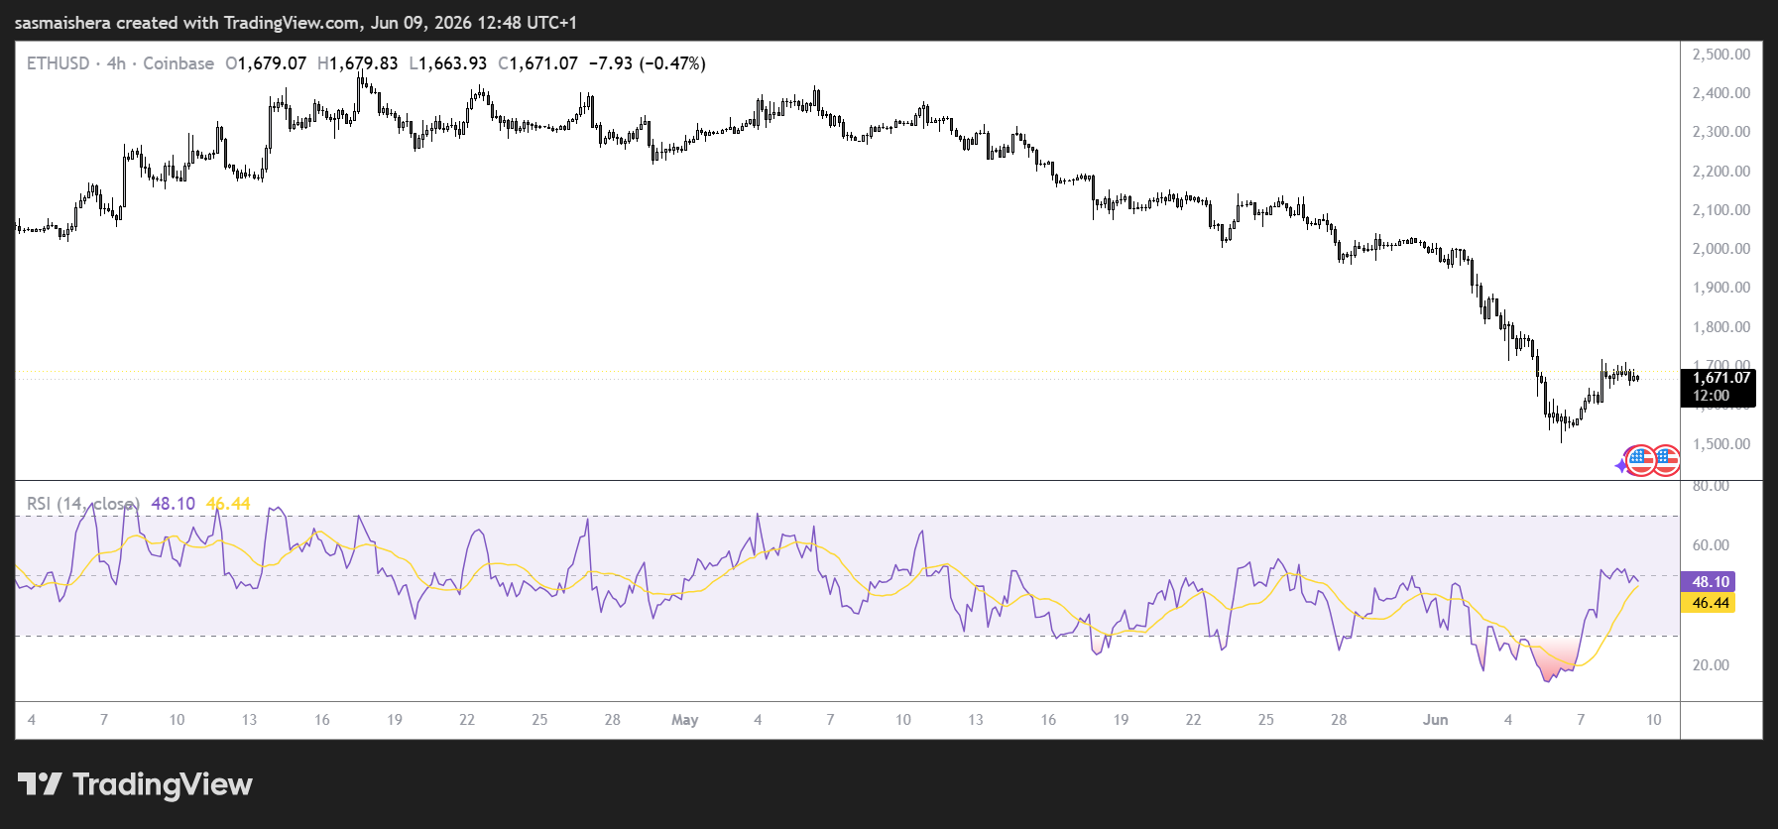
Task: Click the 2,400.00 price scale label
Action: click(x=1721, y=93)
